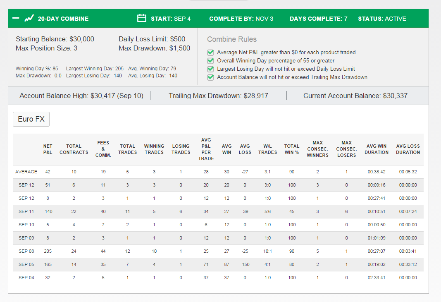The image size is (441, 302).
Task: Select the SEP 11 row date
Action: 26,211
